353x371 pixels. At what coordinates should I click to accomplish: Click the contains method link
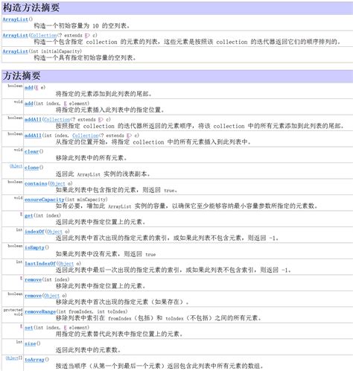coord(36,183)
